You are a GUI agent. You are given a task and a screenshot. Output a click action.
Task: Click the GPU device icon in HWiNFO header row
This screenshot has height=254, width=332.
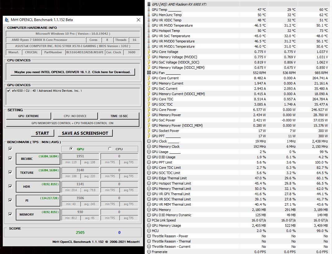pyautogui.click(x=149, y=4)
